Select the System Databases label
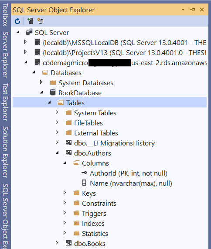 86,83
